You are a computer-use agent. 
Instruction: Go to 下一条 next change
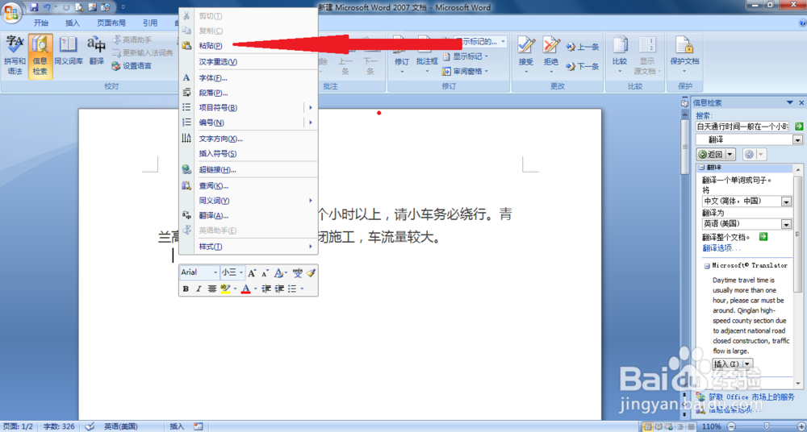[583, 66]
